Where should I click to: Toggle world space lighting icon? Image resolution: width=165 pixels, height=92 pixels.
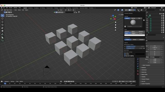(125, 27)
